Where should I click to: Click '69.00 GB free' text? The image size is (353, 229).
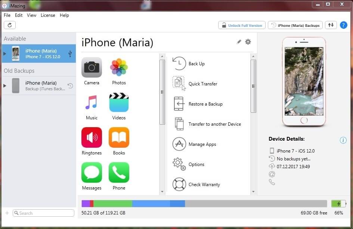pos(314,213)
